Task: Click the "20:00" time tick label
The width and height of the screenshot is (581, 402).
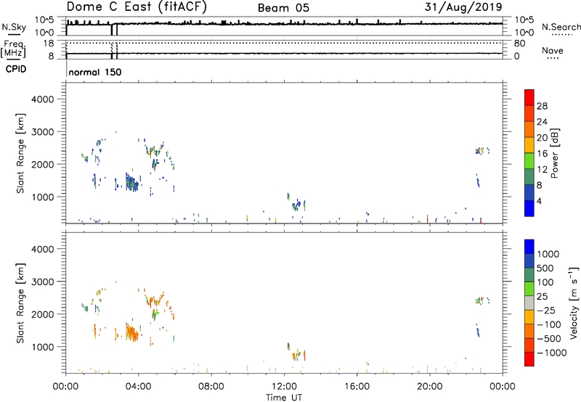Action: pos(430,387)
